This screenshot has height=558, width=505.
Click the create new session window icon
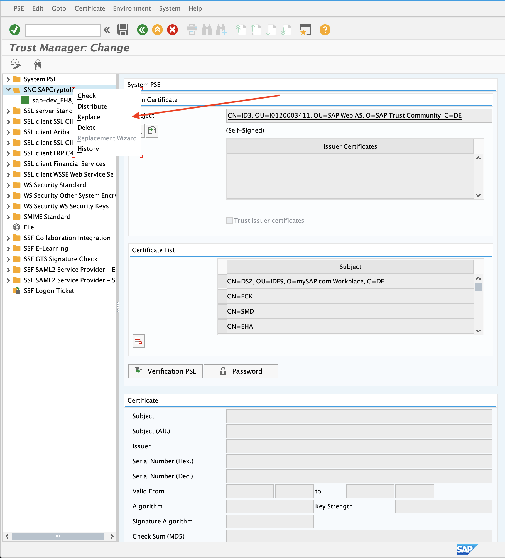point(305,30)
